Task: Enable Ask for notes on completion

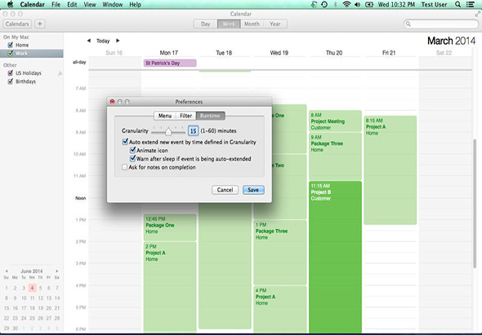Action: click(x=124, y=167)
